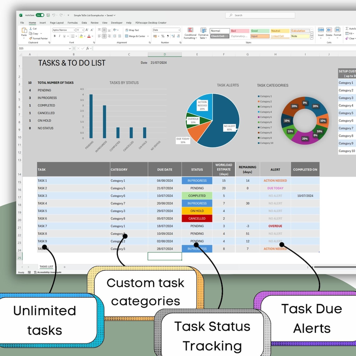
Task: Select the Format Painter icon
Action: [30, 38]
